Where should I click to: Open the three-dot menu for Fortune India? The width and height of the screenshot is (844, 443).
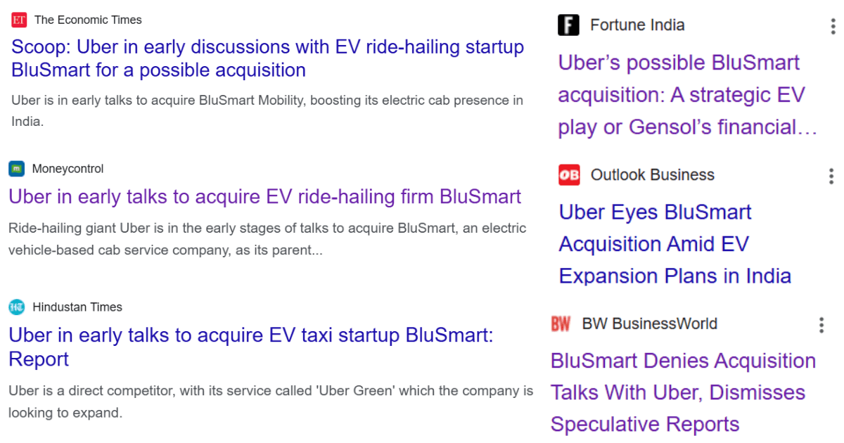pyautogui.click(x=832, y=26)
